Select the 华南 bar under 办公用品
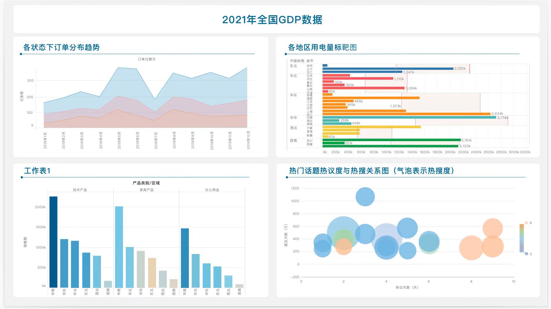Screen dimensions: 551x309 (185, 258)
